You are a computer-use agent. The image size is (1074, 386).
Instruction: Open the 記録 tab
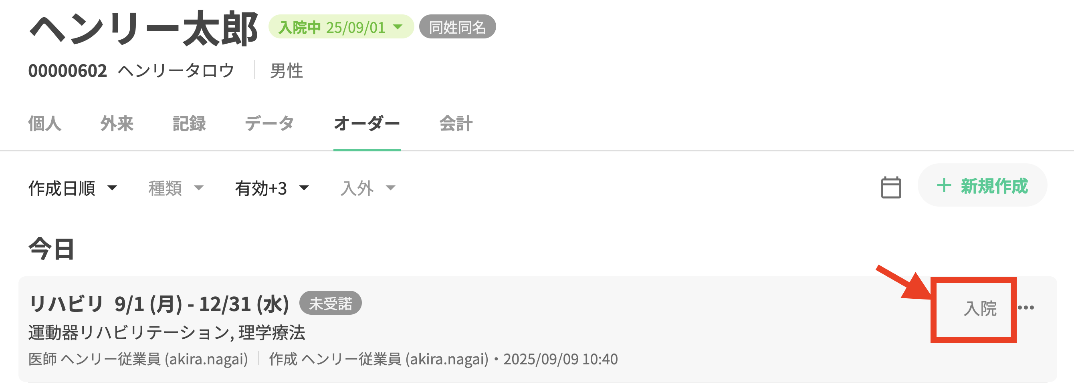[189, 124]
